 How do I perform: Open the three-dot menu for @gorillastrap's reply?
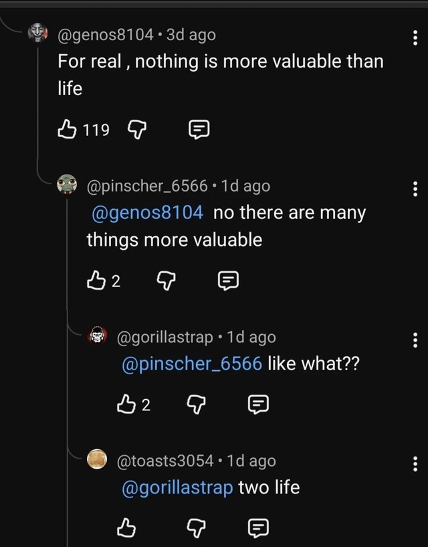pyautogui.click(x=416, y=340)
